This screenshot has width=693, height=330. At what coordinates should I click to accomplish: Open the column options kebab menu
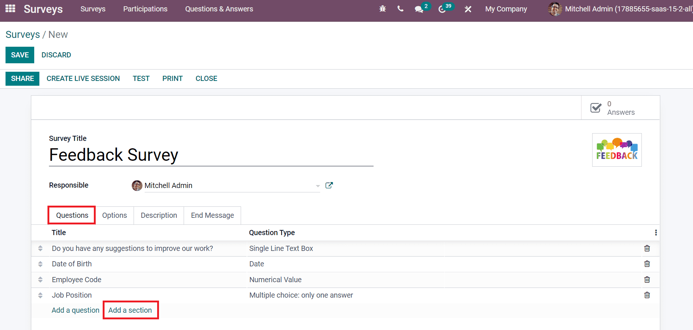tap(655, 233)
